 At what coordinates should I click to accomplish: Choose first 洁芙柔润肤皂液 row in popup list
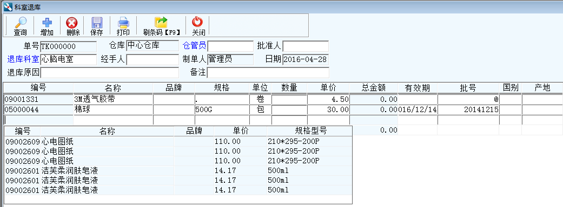[178, 170]
